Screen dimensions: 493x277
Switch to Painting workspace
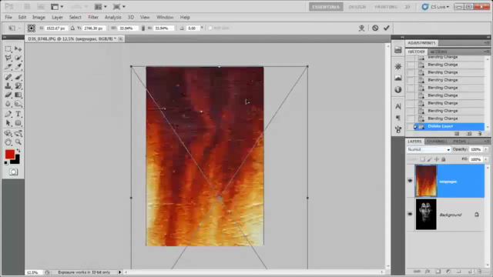386,7
